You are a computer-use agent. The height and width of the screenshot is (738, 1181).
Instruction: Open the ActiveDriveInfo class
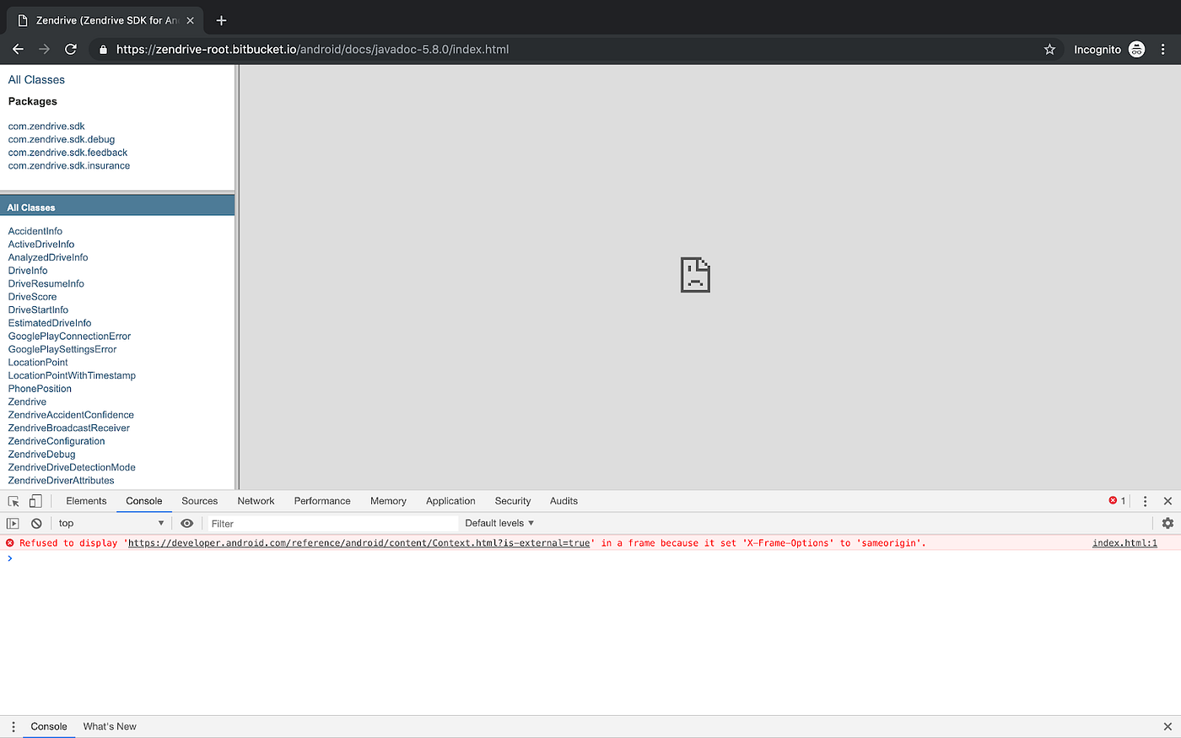tap(41, 245)
